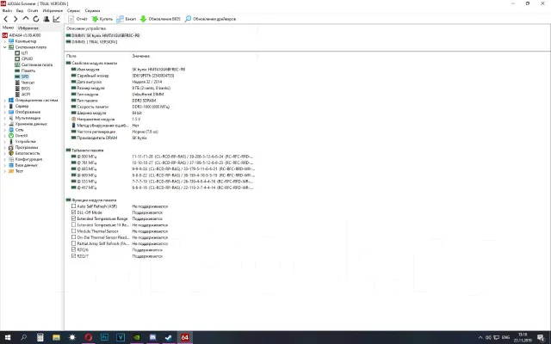Screen dimensions: 551x344
Task: Open the Избранное menu in menu bar
Action: click(x=53, y=10)
